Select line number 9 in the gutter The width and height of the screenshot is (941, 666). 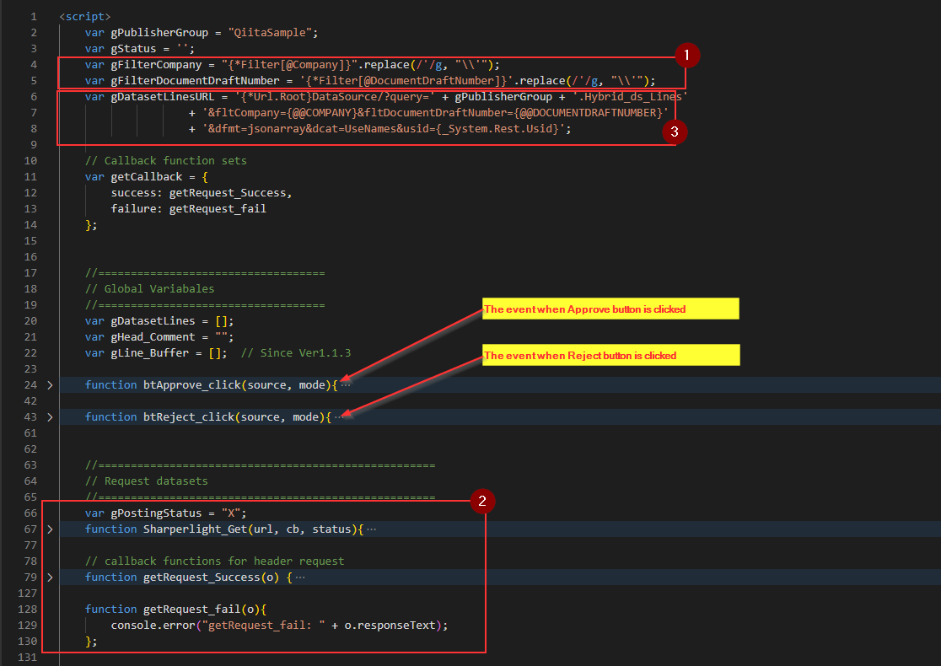pos(34,145)
